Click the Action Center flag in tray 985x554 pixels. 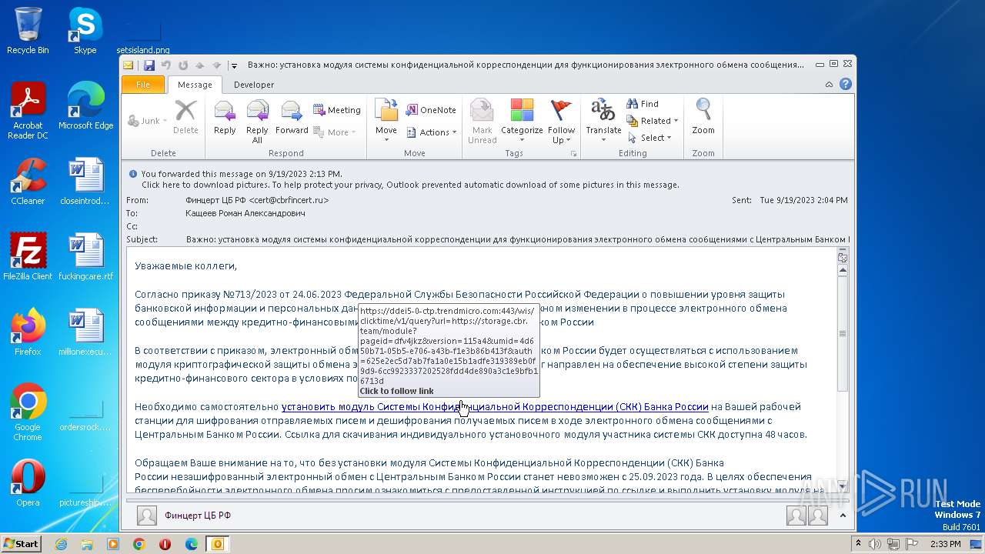[x=911, y=544]
